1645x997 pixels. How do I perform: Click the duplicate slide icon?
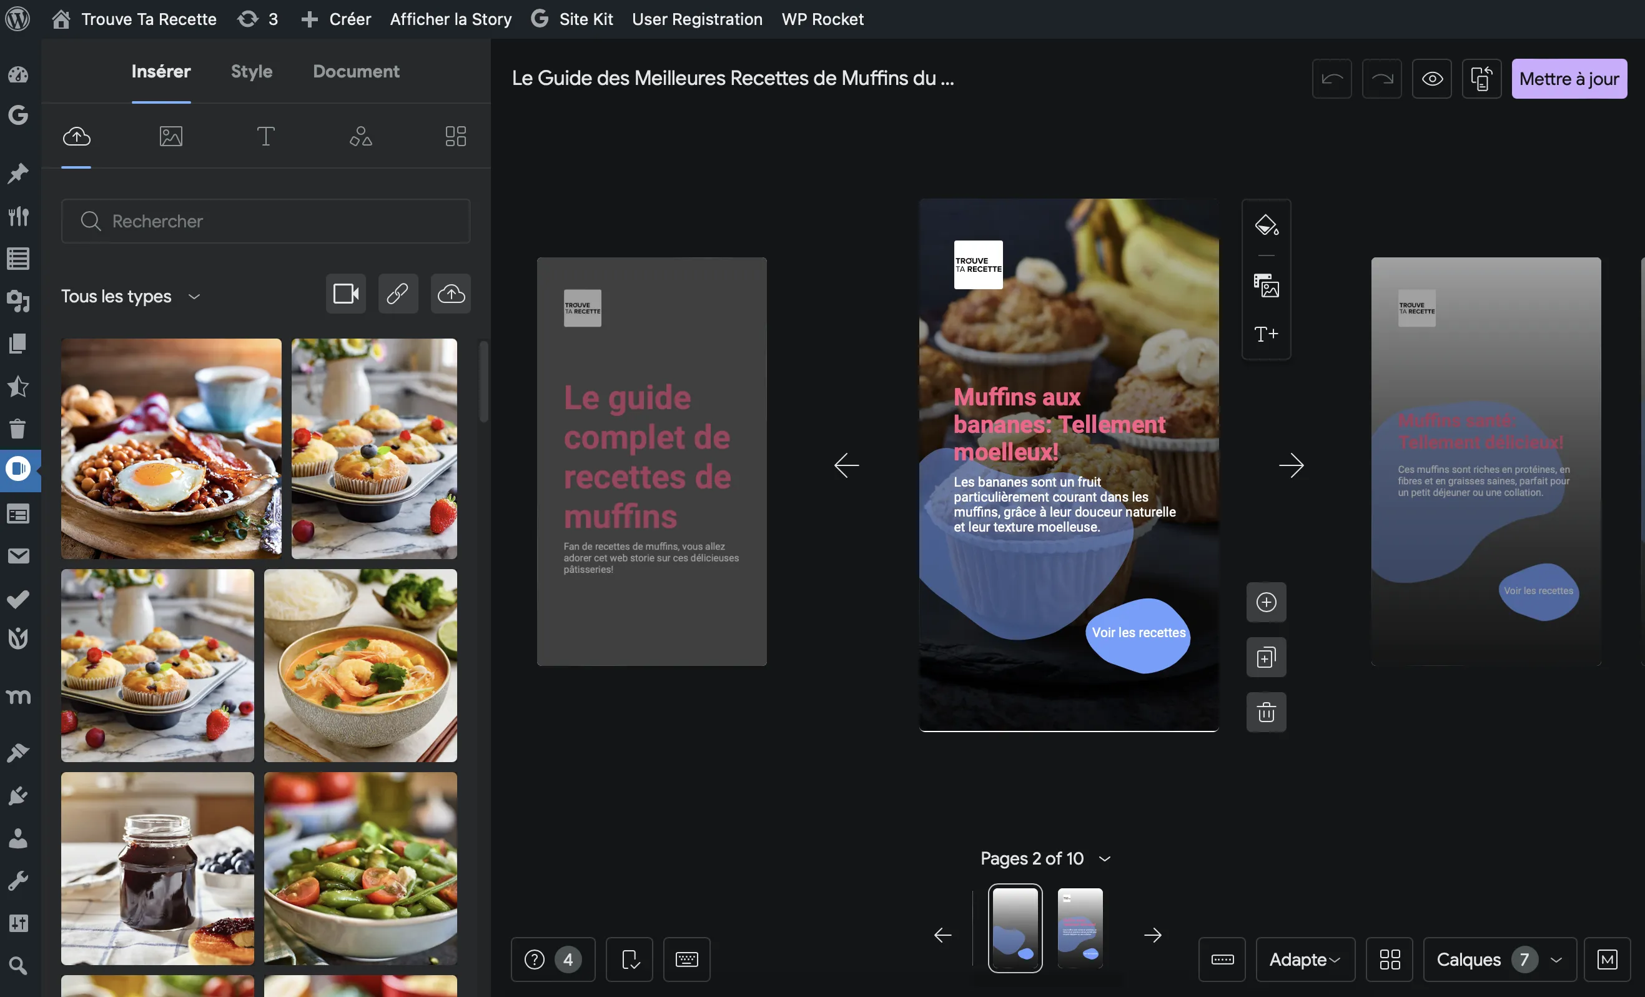(x=1267, y=656)
